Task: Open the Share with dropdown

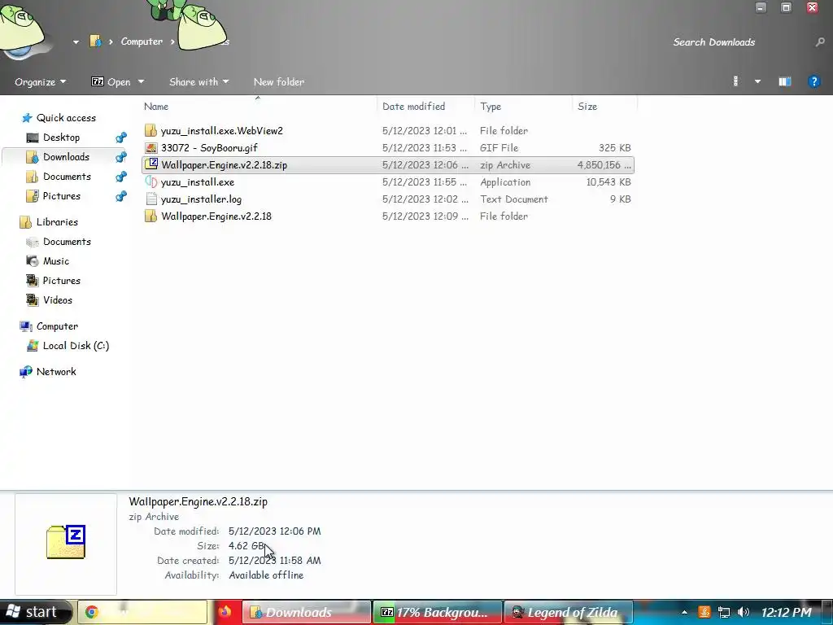Action: click(198, 82)
